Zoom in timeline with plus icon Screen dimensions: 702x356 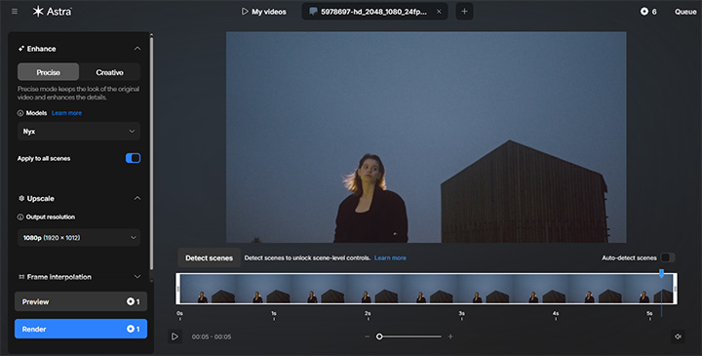[450, 336]
